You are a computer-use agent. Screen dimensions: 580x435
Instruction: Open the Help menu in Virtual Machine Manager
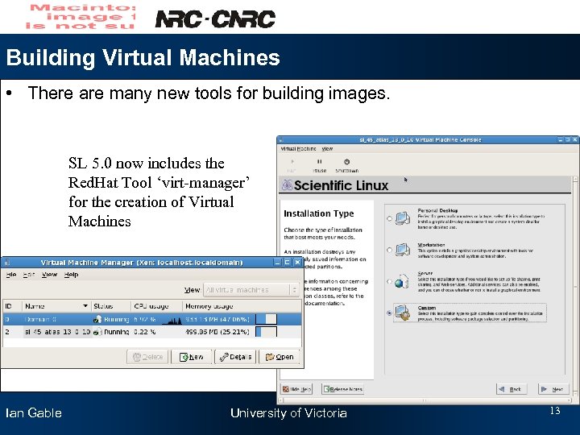click(71, 275)
